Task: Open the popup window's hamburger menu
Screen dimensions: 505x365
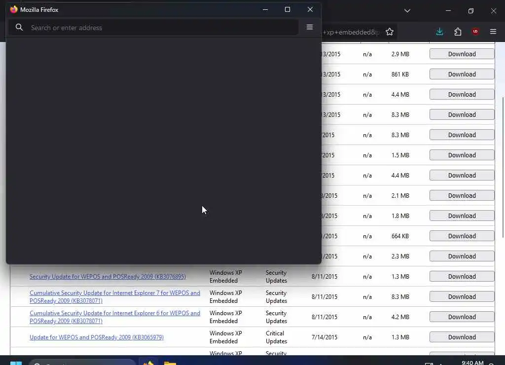Action: [x=310, y=27]
